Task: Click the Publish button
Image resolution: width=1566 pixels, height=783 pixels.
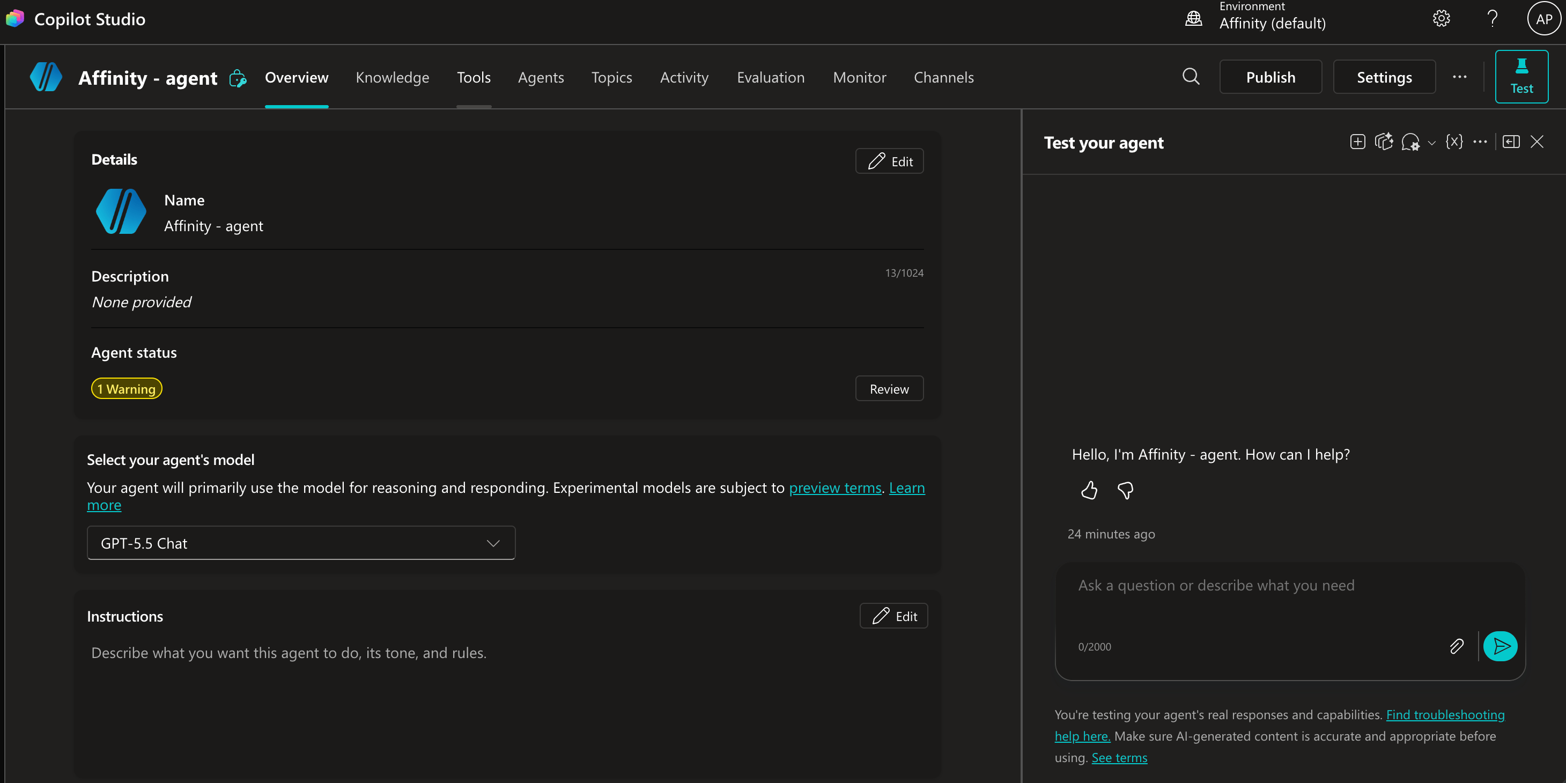Action: pyautogui.click(x=1270, y=77)
